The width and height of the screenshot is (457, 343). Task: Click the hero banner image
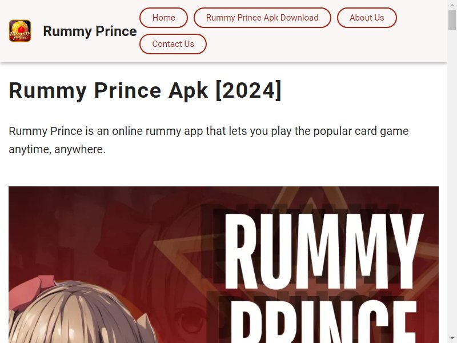(223, 265)
